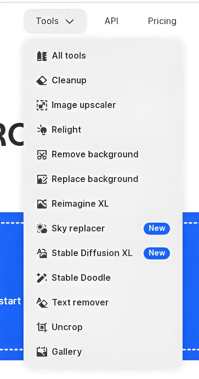Click the Reimagine XL icon

[x=42, y=204]
